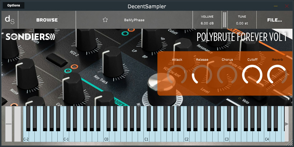Adjust the Cutoff knob

252,75
